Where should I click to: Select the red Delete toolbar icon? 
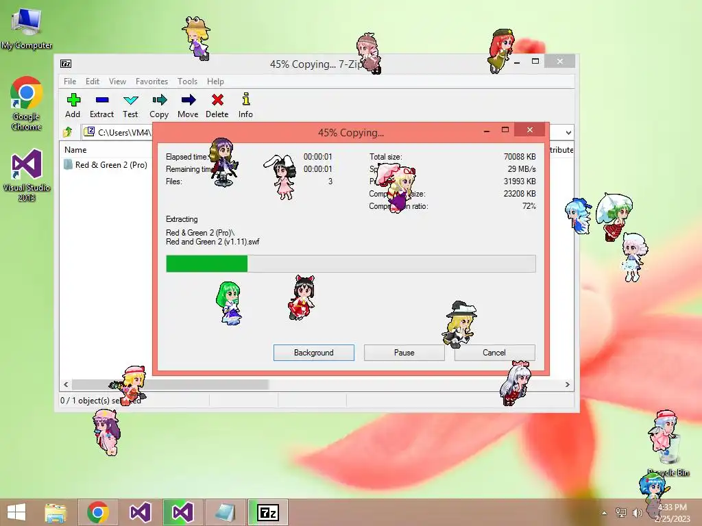click(217, 105)
